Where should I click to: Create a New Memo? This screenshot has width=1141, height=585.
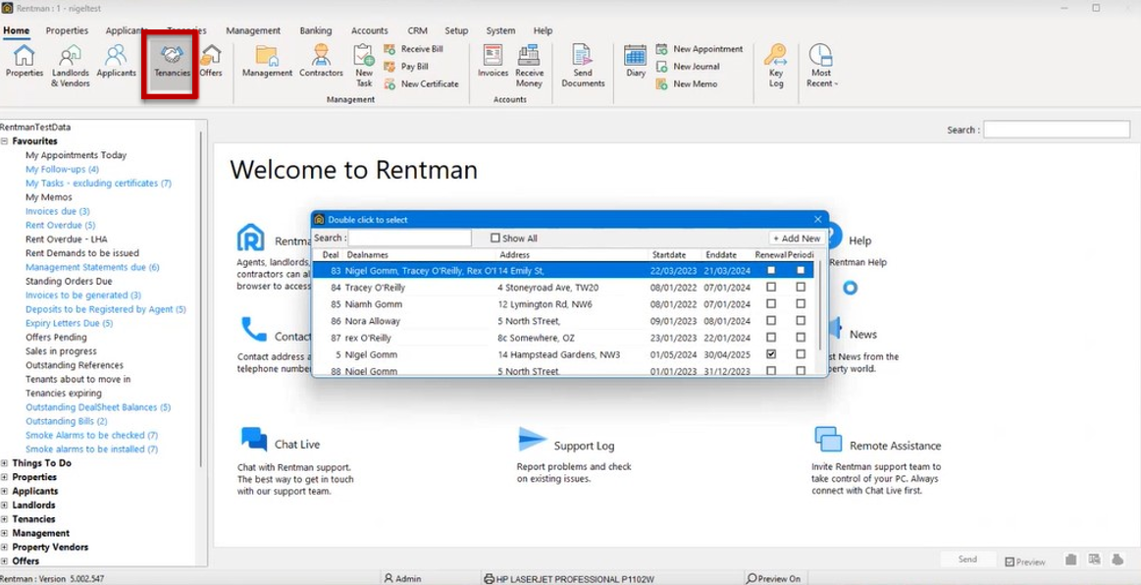(x=686, y=83)
